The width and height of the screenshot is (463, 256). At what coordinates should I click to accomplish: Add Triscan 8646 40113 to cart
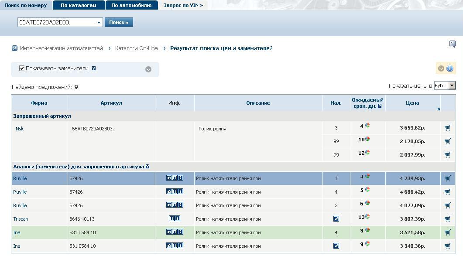[x=448, y=219]
